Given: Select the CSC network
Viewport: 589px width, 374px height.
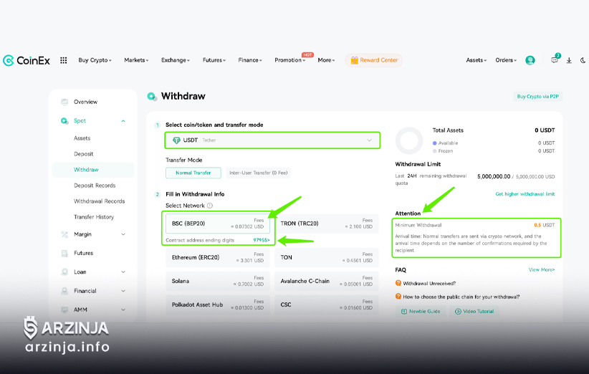Looking at the screenshot, I should click(x=327, y=305).
